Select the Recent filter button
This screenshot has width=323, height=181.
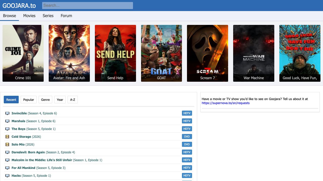coord(11,100)
